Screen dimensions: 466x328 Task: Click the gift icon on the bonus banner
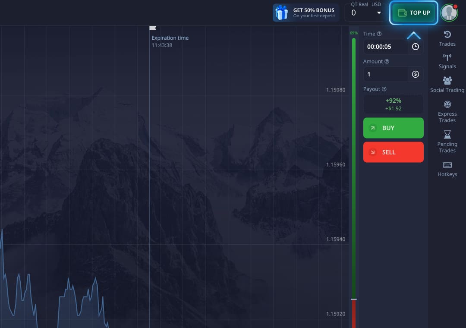[282, 13]
